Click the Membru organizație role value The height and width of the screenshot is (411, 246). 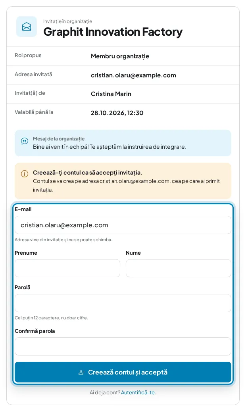click(x=120, y=56)
